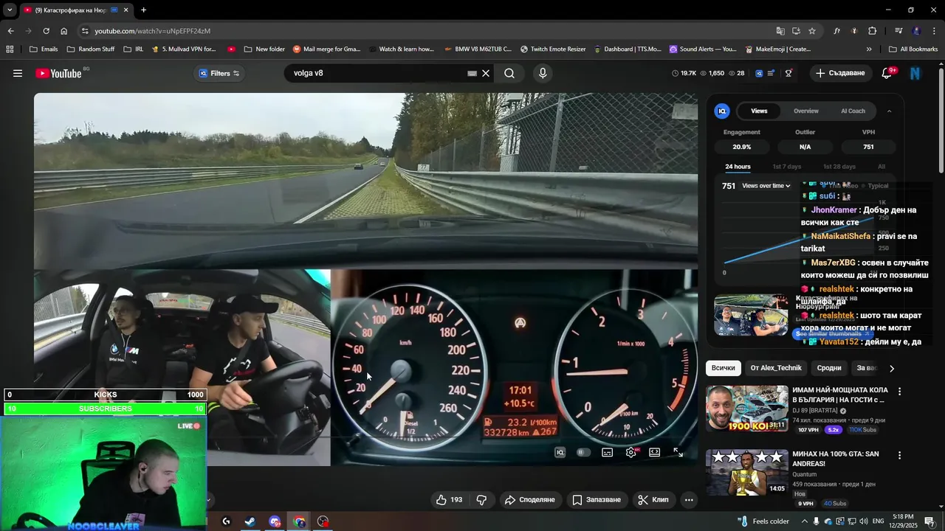Select the Сродни chip
Viewport: 945px width, 531px height.
[x=829, y=368]
